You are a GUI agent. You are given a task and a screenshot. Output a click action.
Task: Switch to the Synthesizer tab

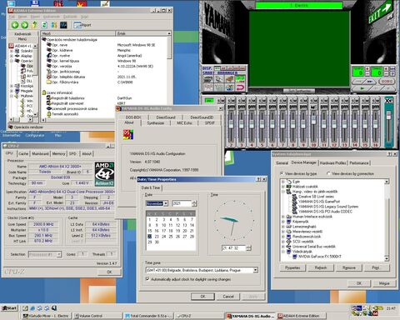(x=156, y=122)
